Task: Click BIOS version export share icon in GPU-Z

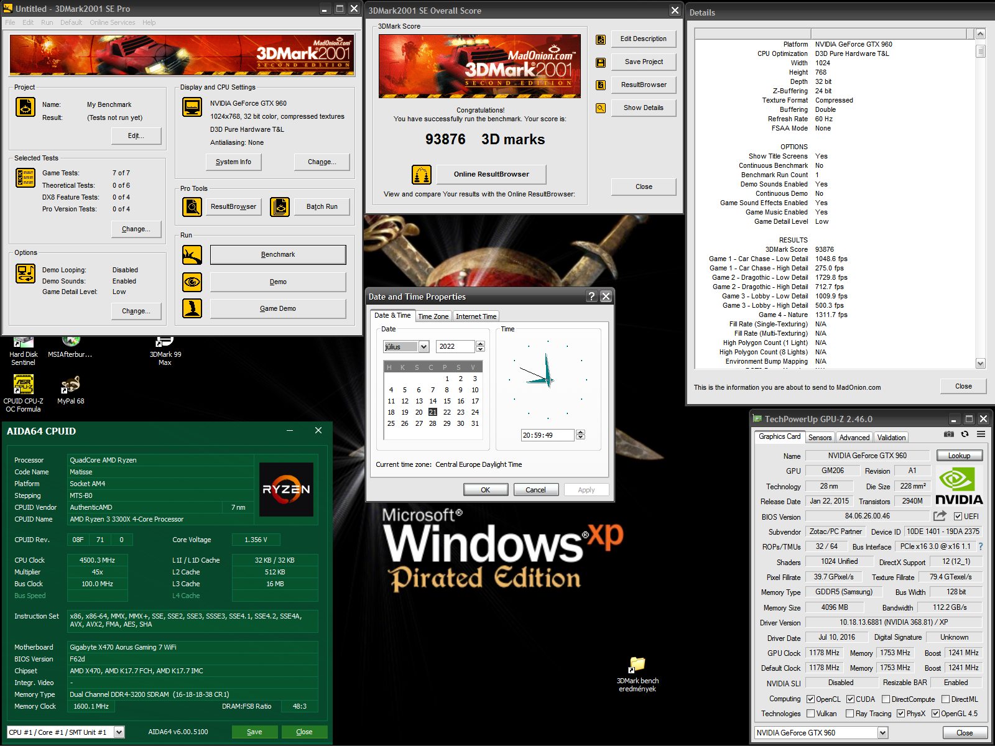Action: pos(940,516)
